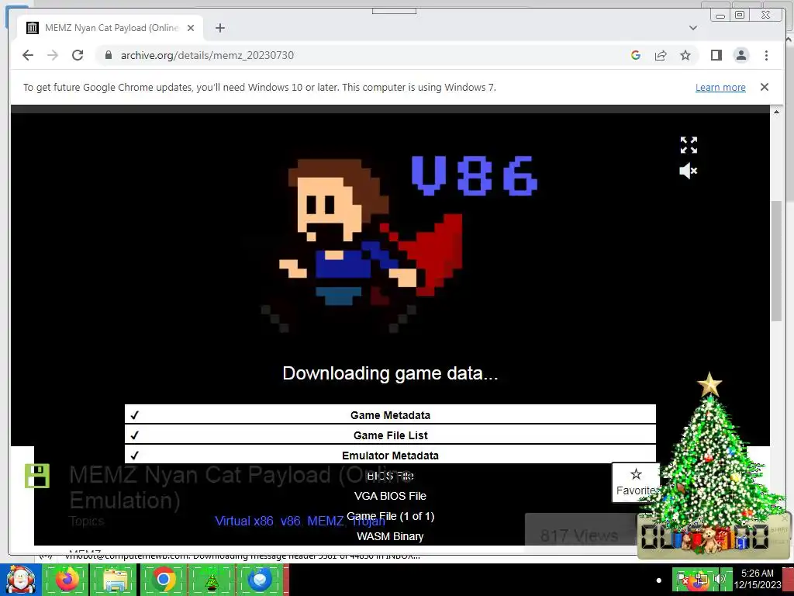Open the v86 topic link

tap(290, 521)
